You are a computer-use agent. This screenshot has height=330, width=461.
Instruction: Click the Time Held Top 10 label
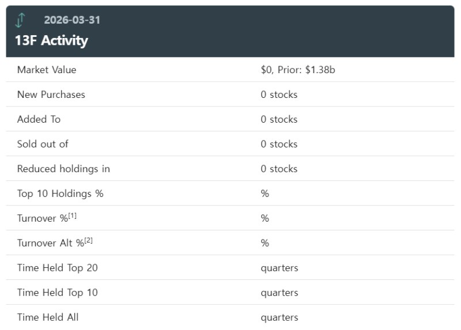pyautogui.click(x=57, y=293)
